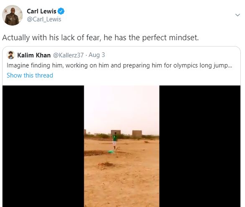Viewport: 245px width, 207px height.
Task: Expand the tweet options chevron
Action: click(x=237, y=15)
